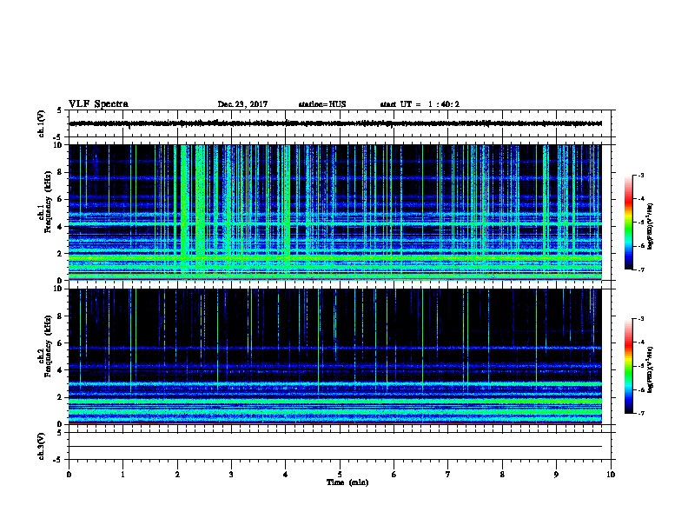The image size is (688, 532).
Task: Click the ch.1 waveform trace panel
Action: 339,123
